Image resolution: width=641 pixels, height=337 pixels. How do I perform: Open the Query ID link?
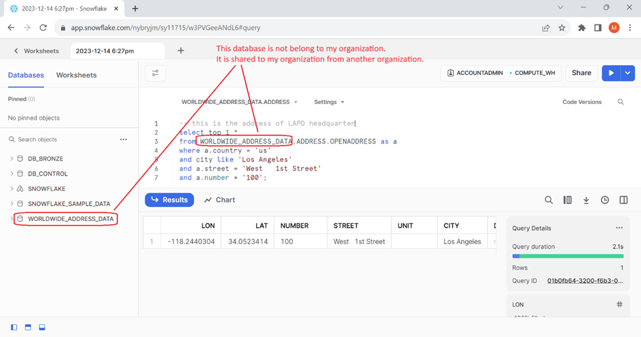tap(584, 280)
